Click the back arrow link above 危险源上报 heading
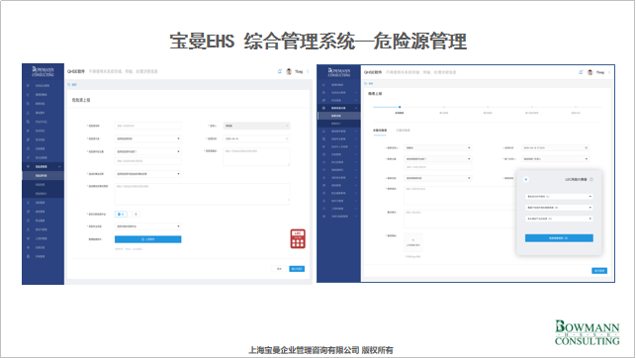 click(x=72, y=85)
